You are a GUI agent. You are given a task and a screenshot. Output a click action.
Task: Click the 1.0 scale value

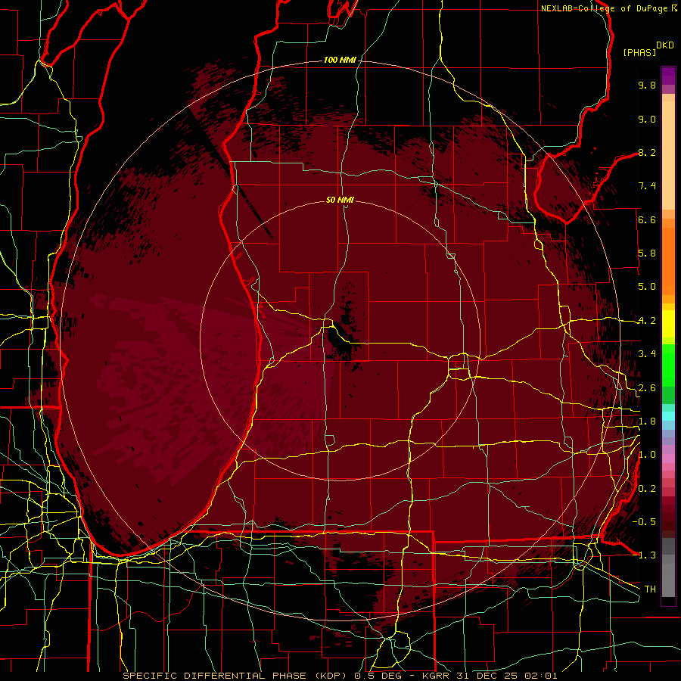pyautogui.click(x=647, y=455)
